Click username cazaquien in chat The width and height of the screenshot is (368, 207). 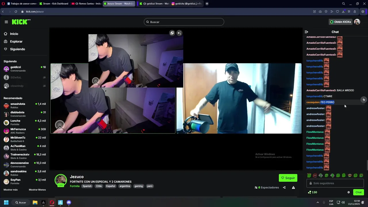[313, 102]
